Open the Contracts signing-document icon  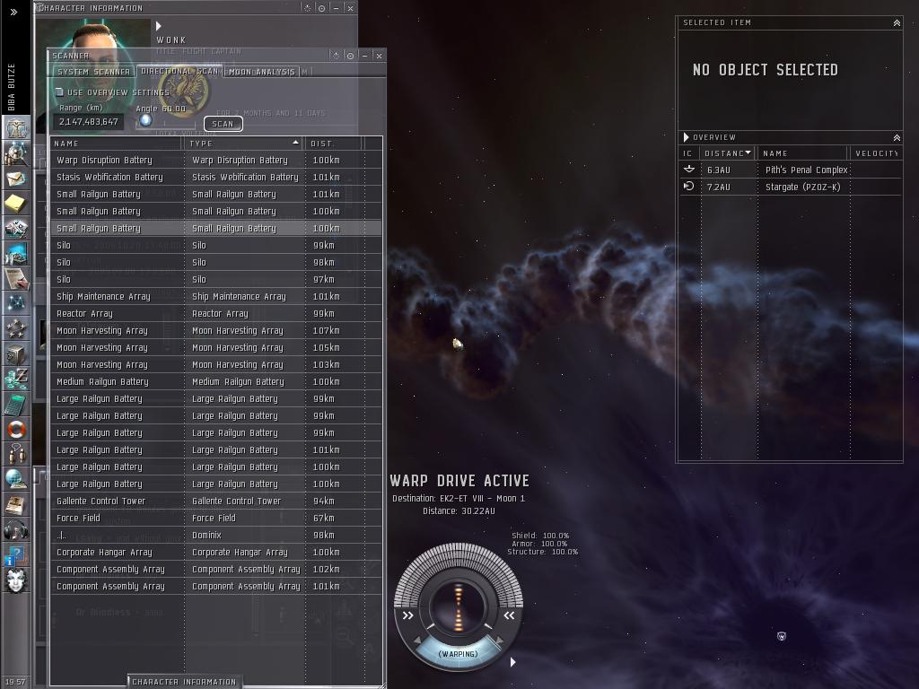click(16, 279)
